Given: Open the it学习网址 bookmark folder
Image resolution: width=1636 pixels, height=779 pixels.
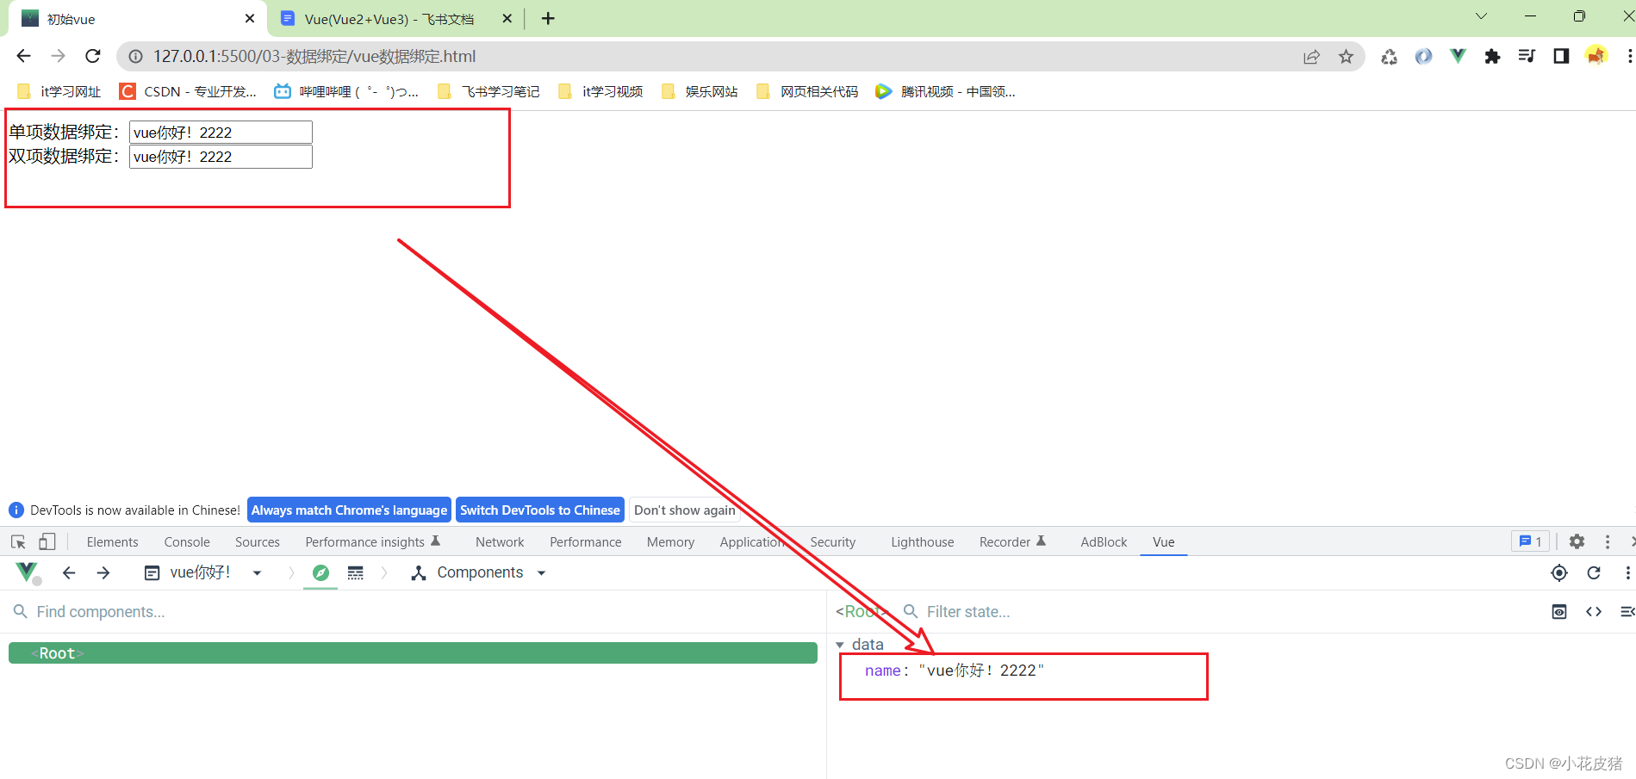Looking at the screenshot, I should 59,91.
